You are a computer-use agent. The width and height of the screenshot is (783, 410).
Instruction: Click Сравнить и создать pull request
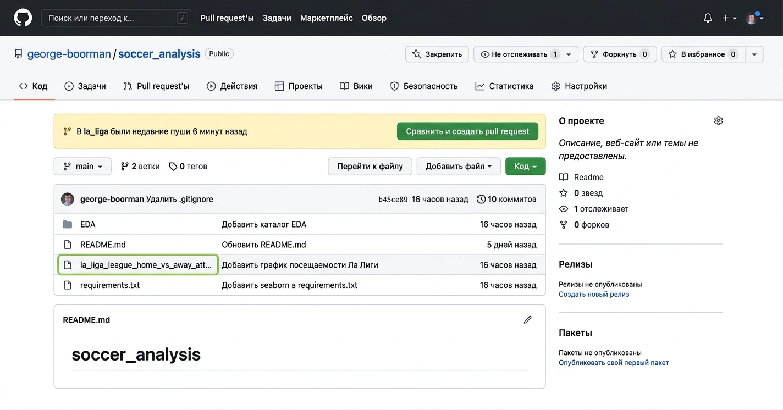tap(467, 131)
